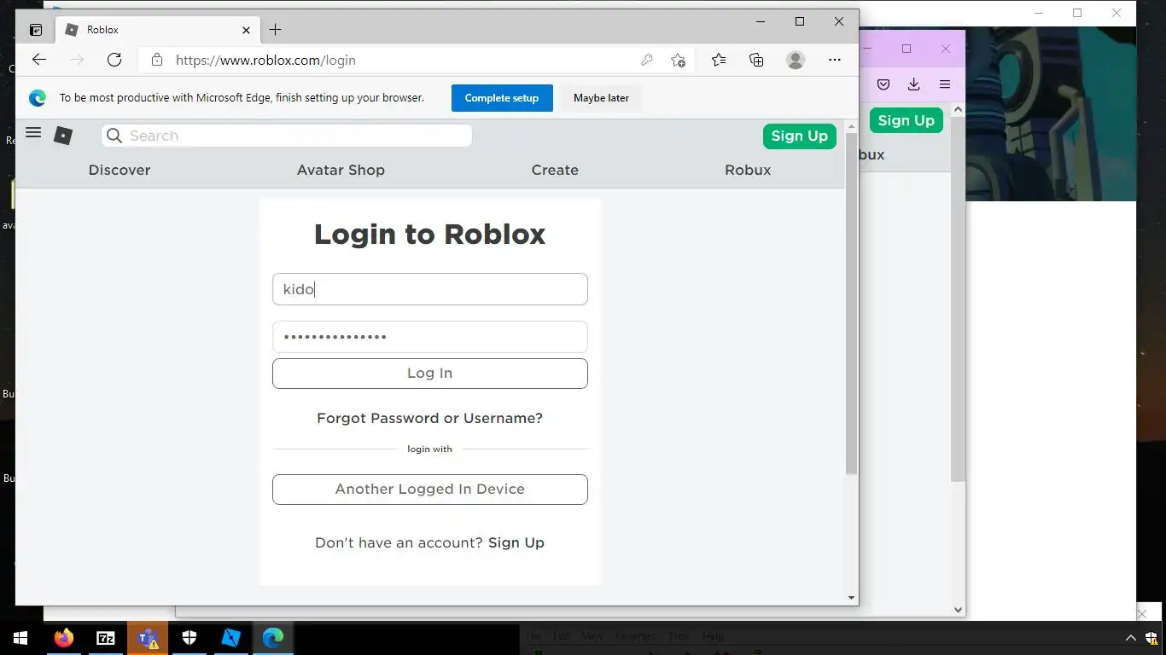This screenshot has height=655, width=1166.
Task: Click the green Sign Up button in Edge
Action: pos(800,136)
